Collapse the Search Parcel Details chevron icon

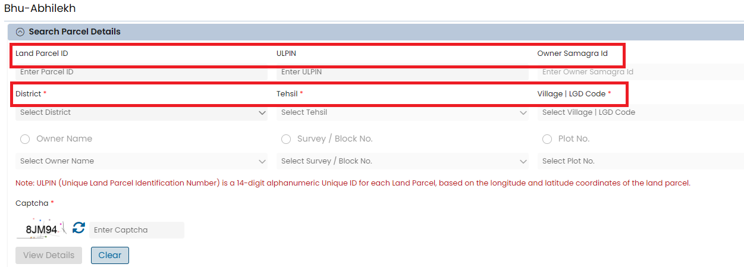[20, 32]
